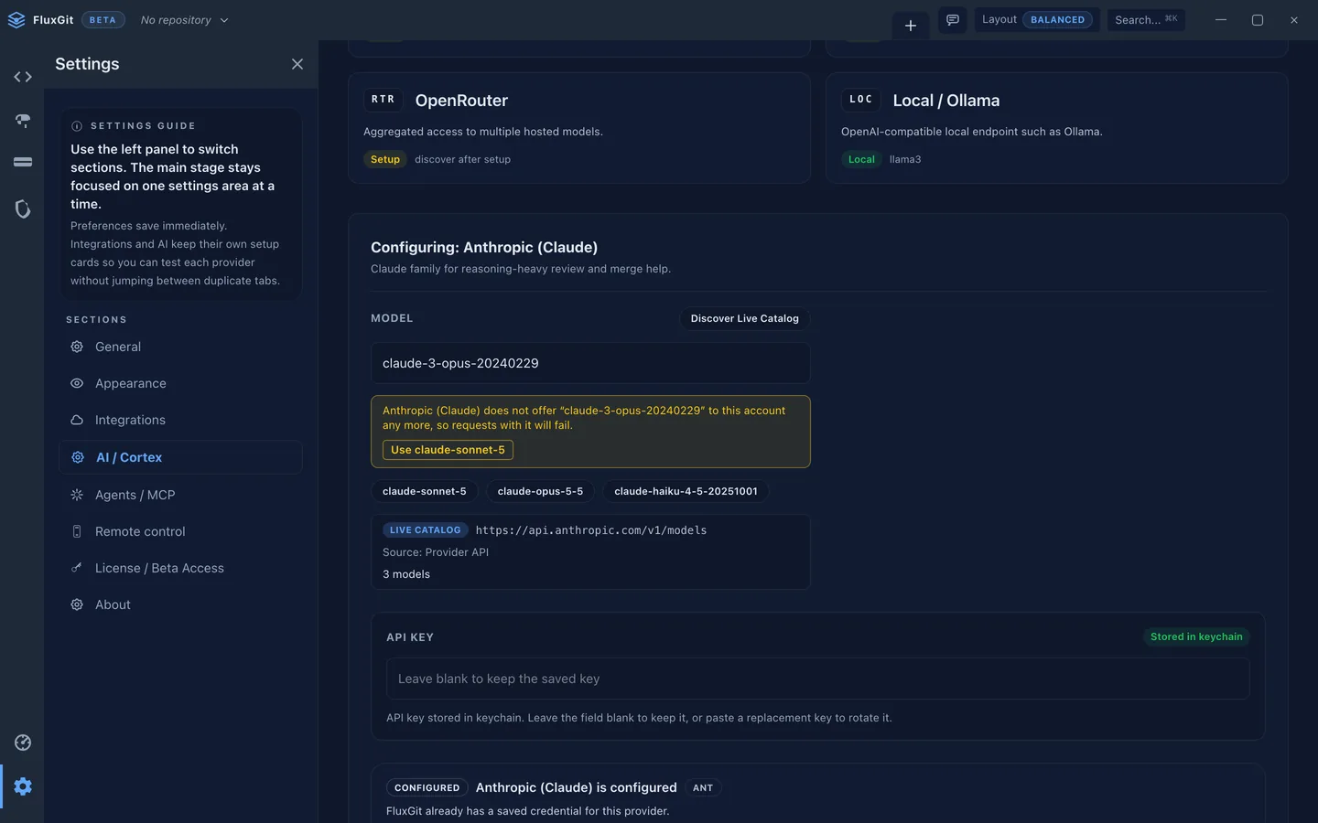Close the Settings panel with the X

pos(297,64)
